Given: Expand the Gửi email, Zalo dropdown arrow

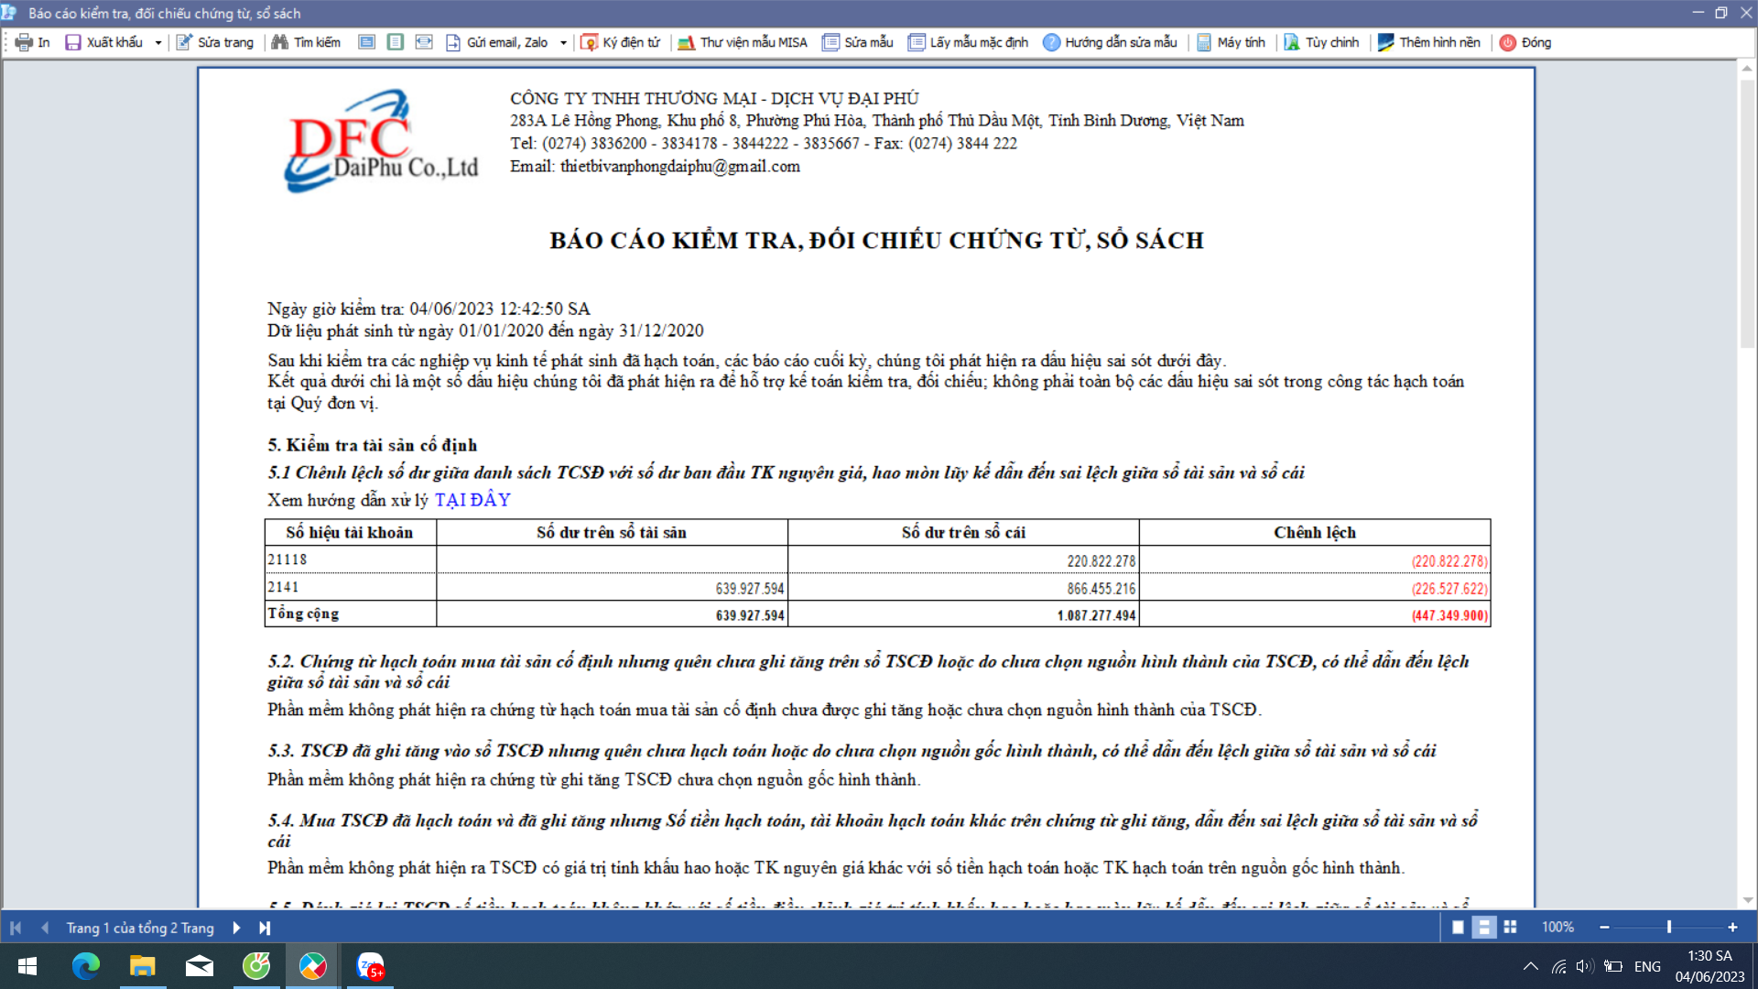Looking at the screenshot, I should tap(563, 42).
